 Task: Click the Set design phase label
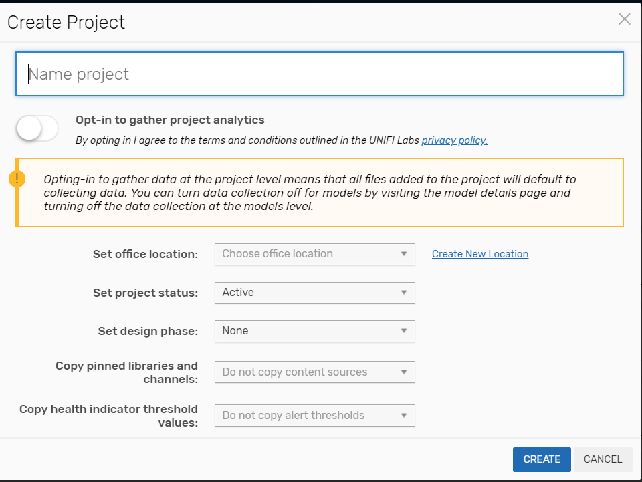point(148,331)
